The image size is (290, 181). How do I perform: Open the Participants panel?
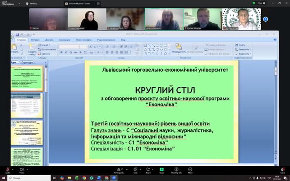tap(119, 169)
